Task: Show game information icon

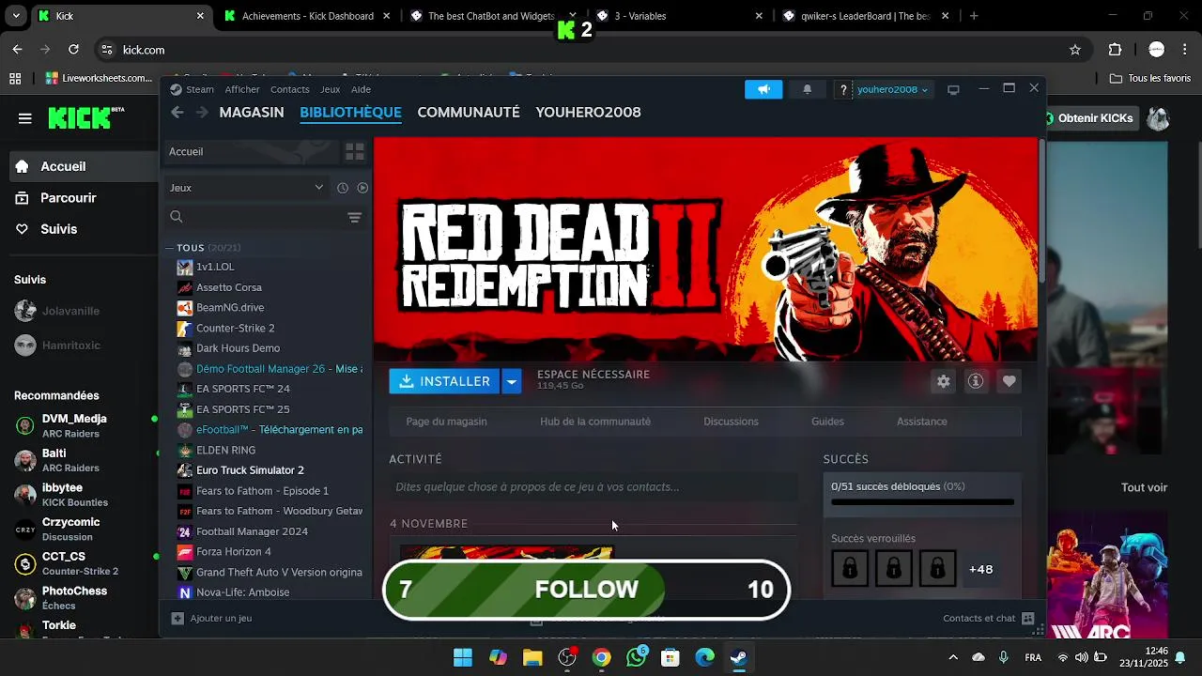Action: (976, 381)
